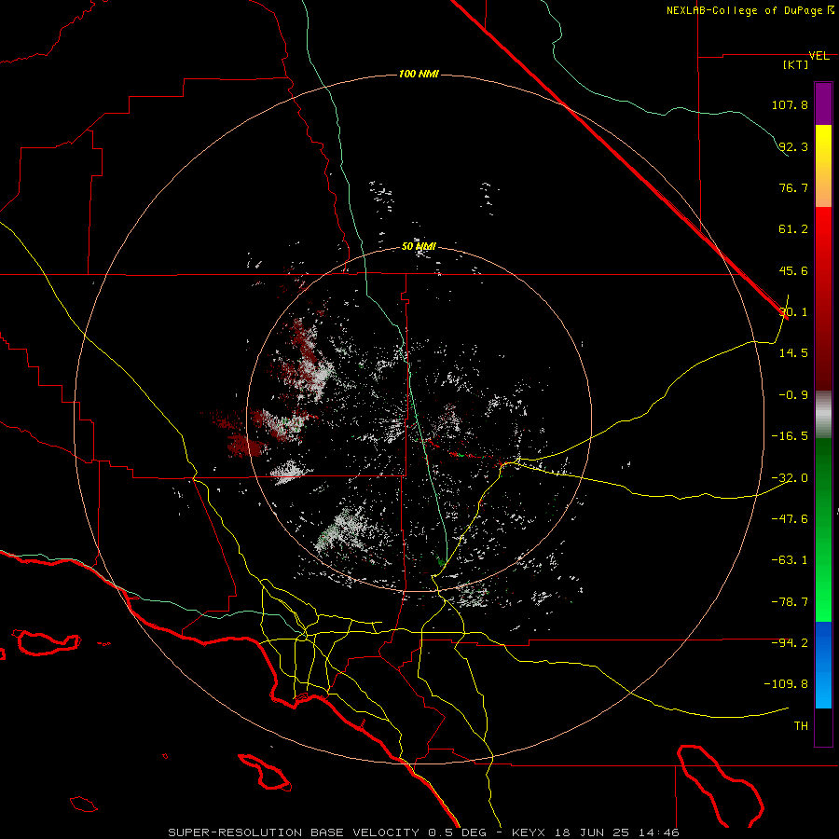Click the 14.5 value on the velocity scale
The height and width of the screenshot is (839, 839).
[793, 352]
